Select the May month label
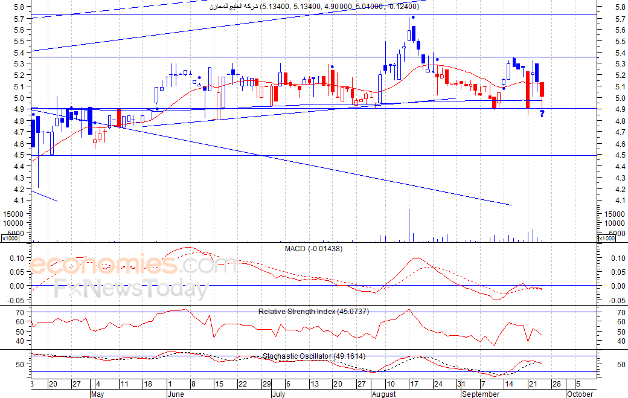Viewport: 628px width, 398px height. click(x=97, y=394)
